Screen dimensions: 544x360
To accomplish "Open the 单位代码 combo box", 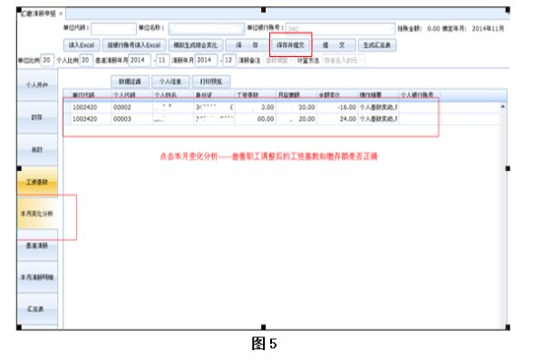I will point(113,28).
